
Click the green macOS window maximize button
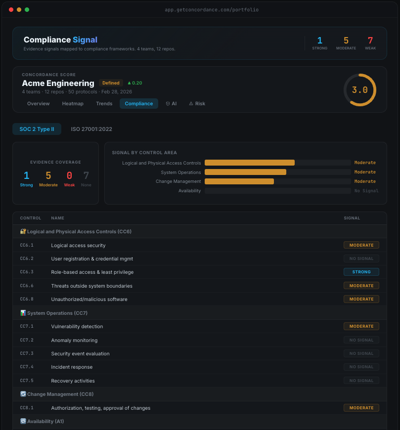27,9
